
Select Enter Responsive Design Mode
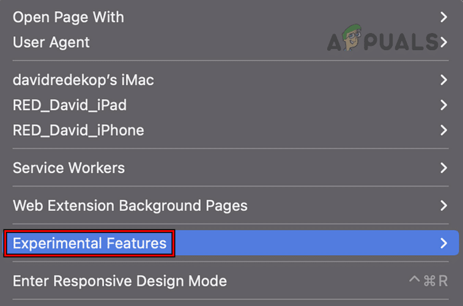click(120, 281)
